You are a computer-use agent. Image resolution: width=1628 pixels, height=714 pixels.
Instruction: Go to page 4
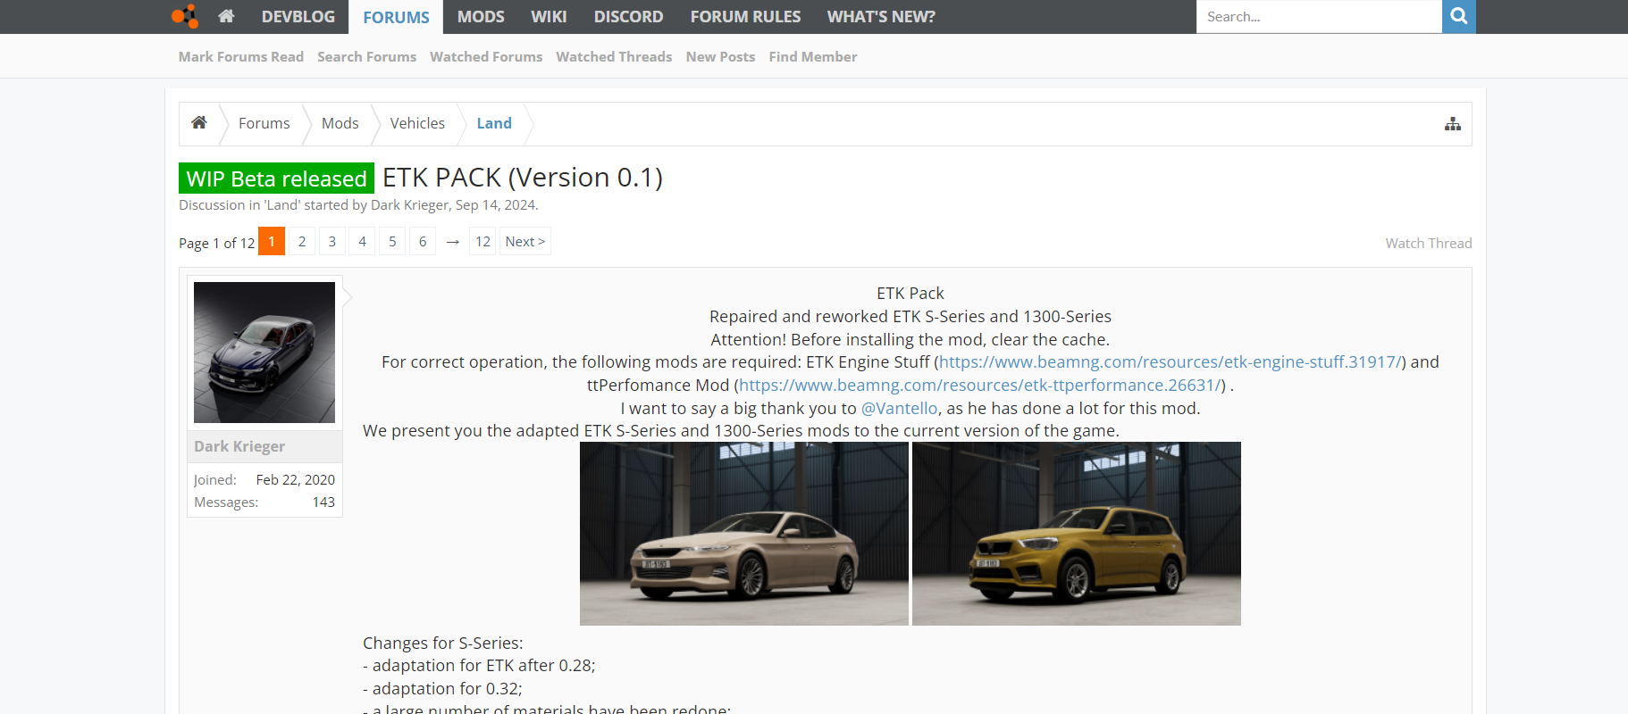(x=362, y=241)
